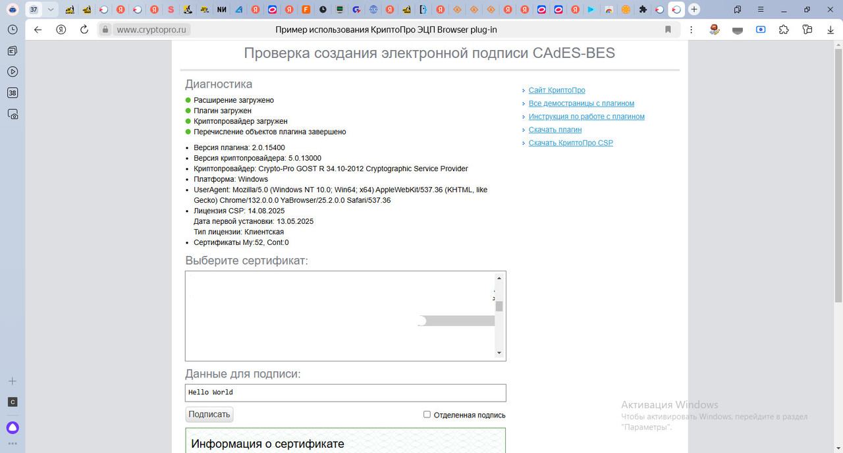843x453 pixels.
Task: Switch to the blue play-triangle tab
Action: click(591, 9)
